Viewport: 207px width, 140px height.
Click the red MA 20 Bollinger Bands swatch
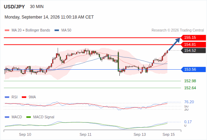click(7, 30)
